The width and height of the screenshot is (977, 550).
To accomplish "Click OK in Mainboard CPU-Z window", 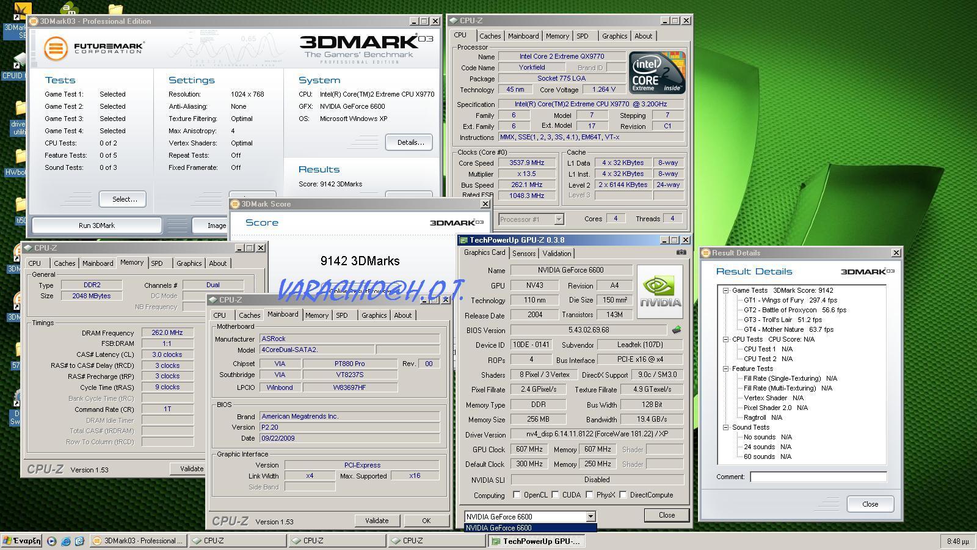I will (x=426, y=521).
